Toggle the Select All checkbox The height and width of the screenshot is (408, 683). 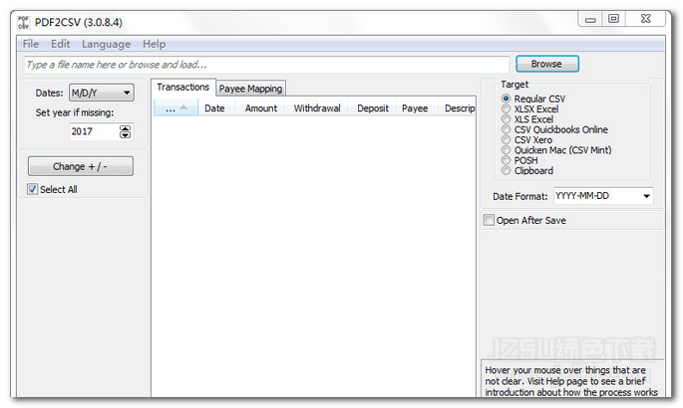(x=33, y=189)
